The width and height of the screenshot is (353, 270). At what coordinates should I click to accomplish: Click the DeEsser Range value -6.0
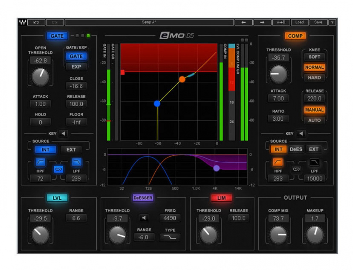[144, 237]
